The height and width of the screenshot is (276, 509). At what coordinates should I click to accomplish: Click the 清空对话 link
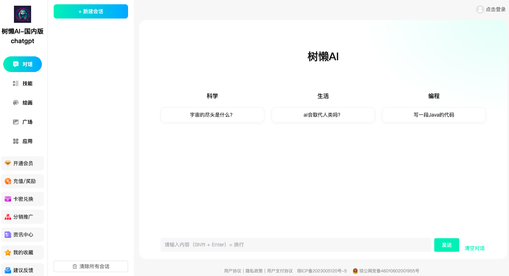click(475, 248)
